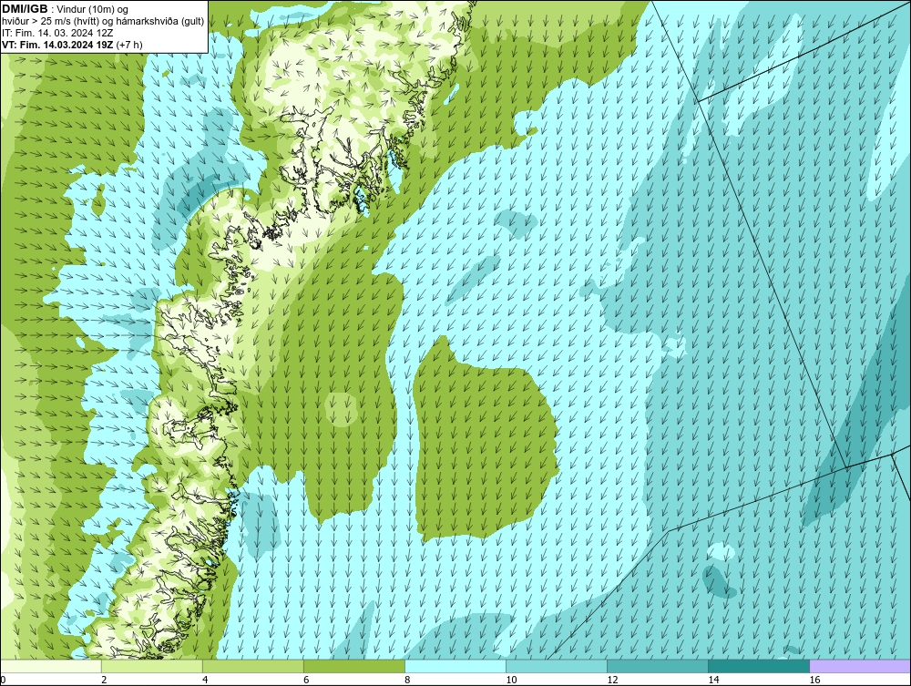Click the '2' label on the color scale
This screenshot has height=686, width=911.
[x=104, y=680]
